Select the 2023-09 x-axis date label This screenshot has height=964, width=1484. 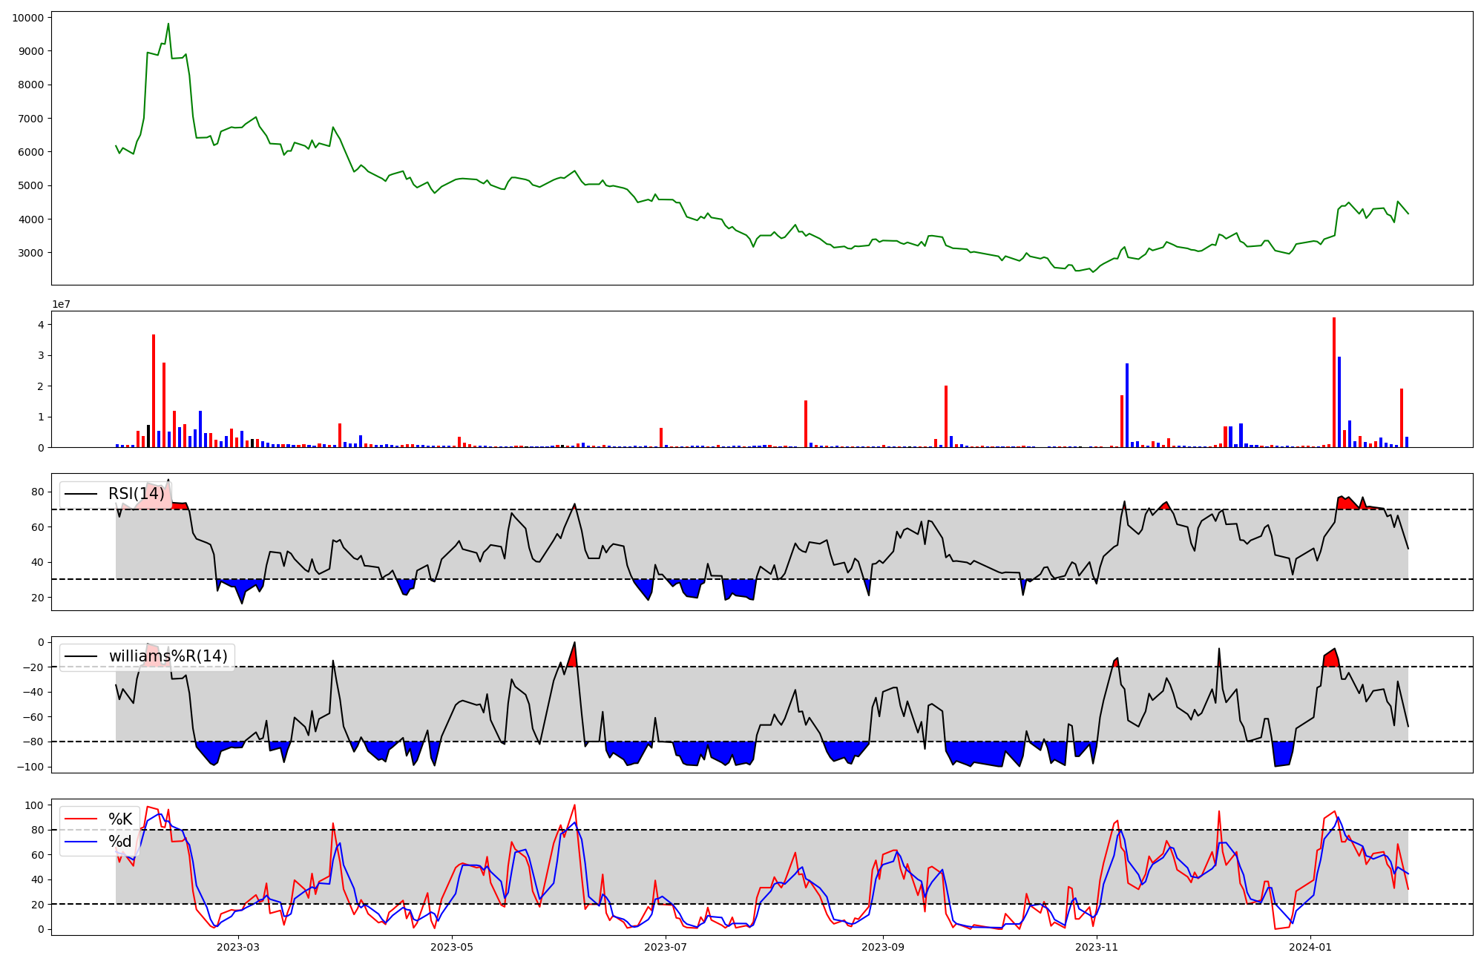[883, 947]
